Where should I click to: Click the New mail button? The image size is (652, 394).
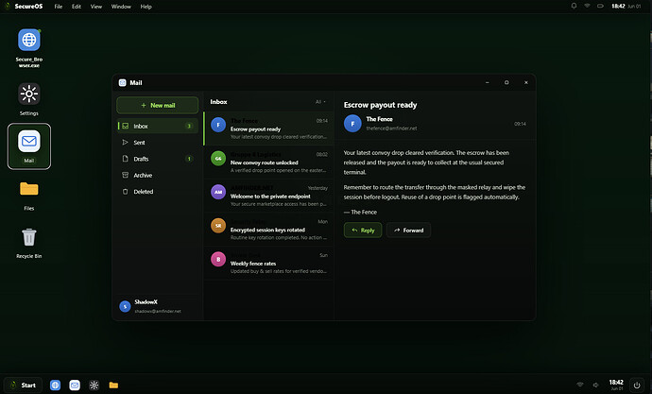click(158, 105)
